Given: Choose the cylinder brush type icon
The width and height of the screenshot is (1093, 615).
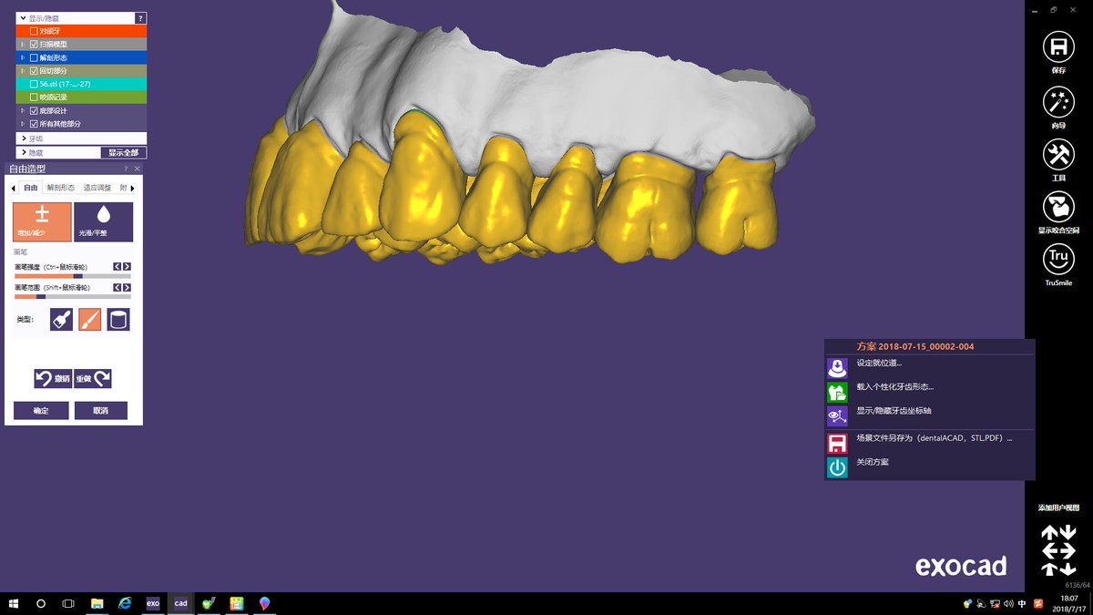Looking at the screenshot, I should [x=118, y=319].
